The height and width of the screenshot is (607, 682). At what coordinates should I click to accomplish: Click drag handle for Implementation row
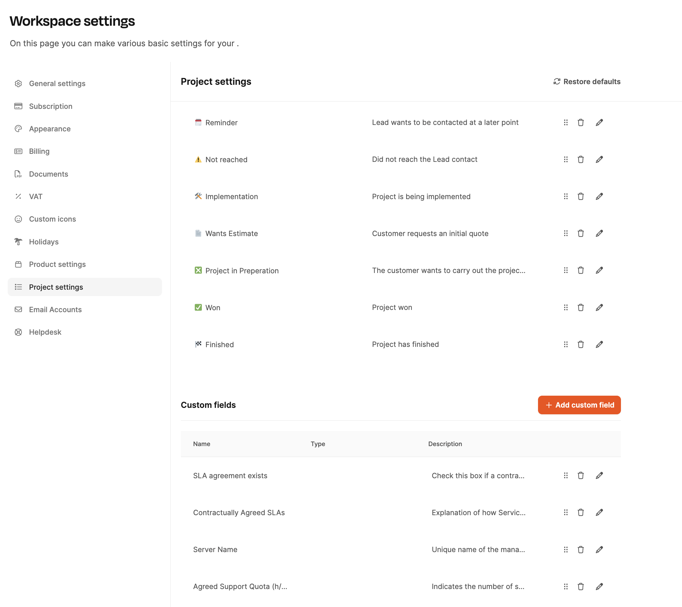point(566,197)
